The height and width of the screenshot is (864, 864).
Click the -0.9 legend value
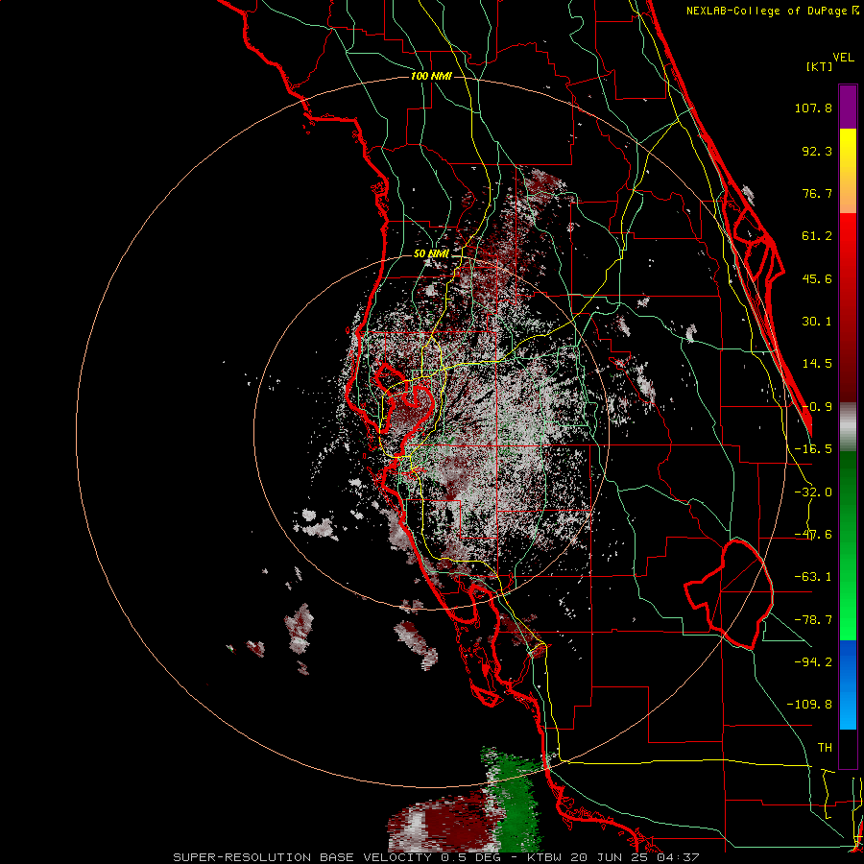[817, 407]
